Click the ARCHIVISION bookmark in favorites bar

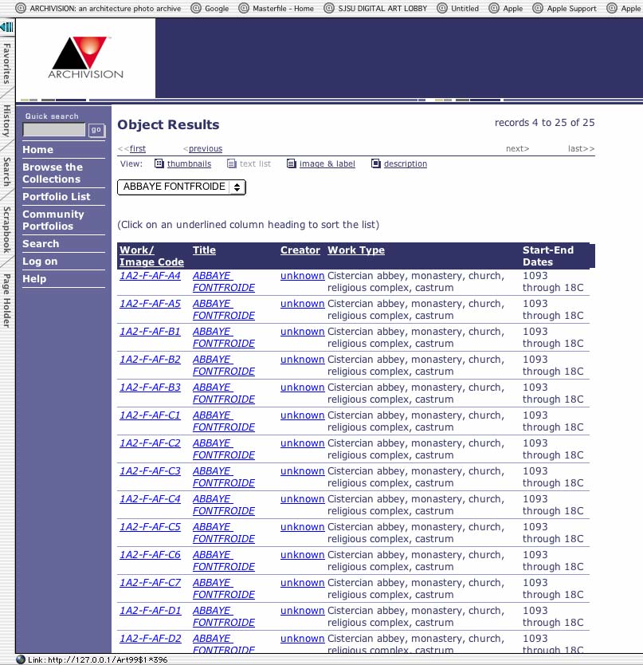tap(98, 8)
